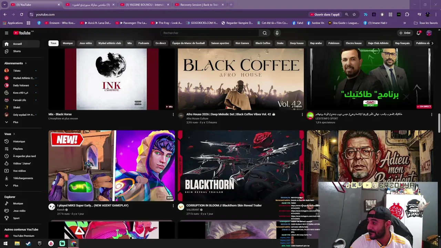Viewport: 441px width, 248px height.
Task: Open Téléchargements in the sidebar
Action: pos(21,178)
